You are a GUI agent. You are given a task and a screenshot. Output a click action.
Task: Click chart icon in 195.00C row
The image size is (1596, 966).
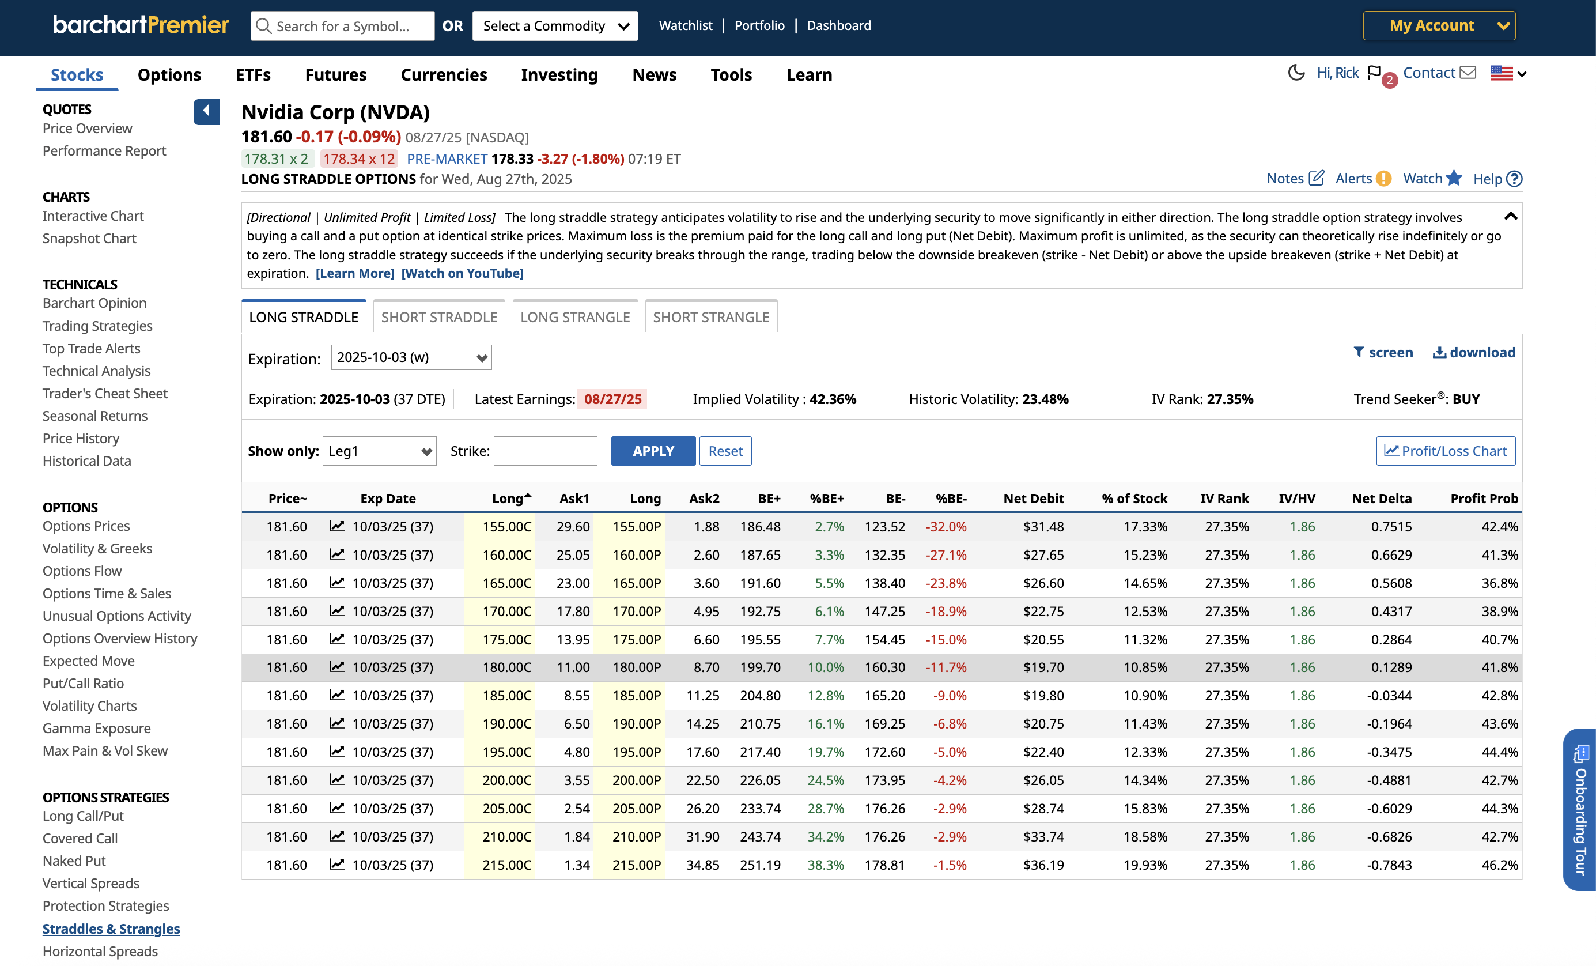337,752
